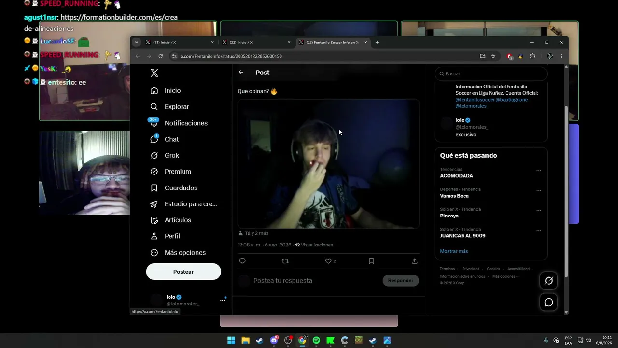
Task: Open Discord from the taskbar
Action: pos(274,340)
